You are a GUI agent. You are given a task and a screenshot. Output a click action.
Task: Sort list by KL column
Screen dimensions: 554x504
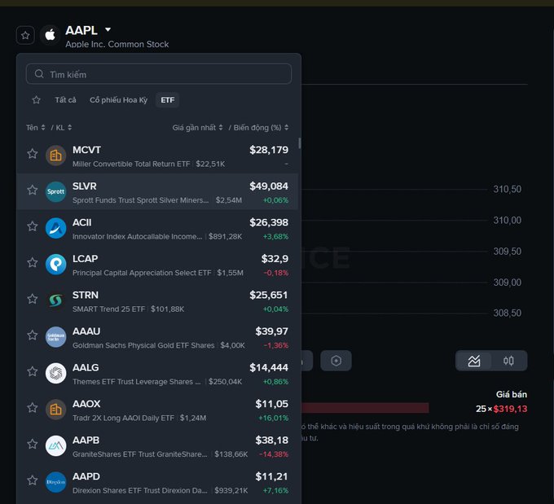coord(64,128)
